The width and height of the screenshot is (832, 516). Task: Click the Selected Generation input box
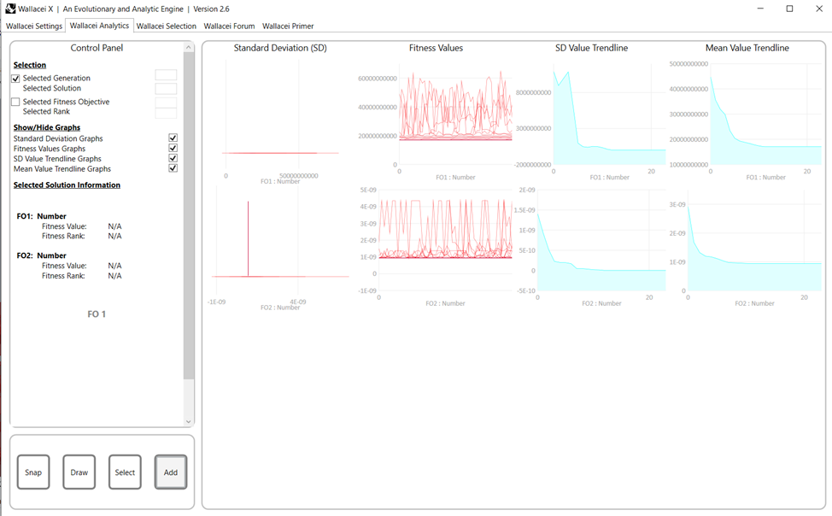point(166,75)
